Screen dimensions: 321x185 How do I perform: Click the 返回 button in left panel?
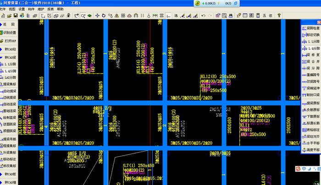(x=9, y=25)
